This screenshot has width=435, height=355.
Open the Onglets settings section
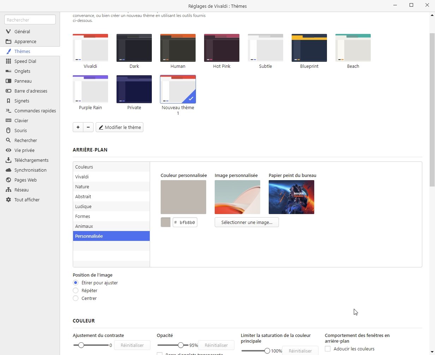tap(22, 71)
